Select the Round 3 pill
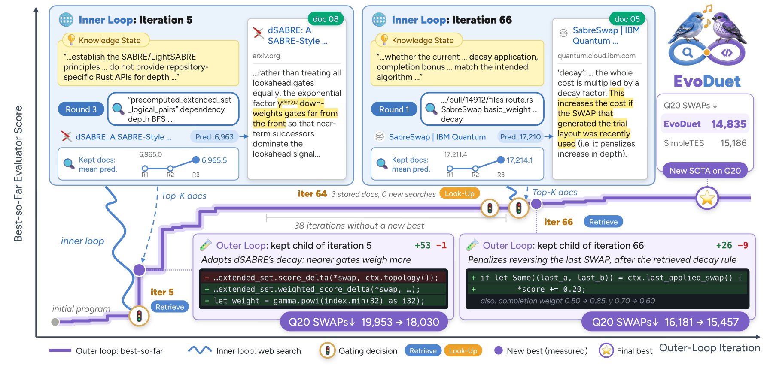Viewport: 773px width, 365px height. coord(81,109)
